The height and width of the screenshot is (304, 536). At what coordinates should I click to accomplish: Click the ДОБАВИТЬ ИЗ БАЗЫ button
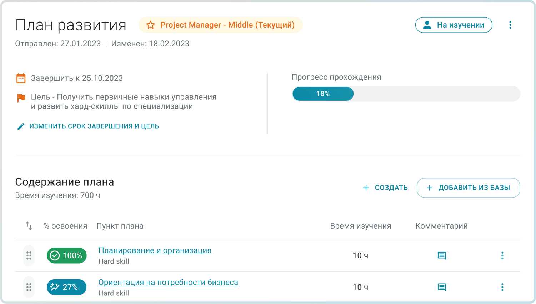pos(468,188)
